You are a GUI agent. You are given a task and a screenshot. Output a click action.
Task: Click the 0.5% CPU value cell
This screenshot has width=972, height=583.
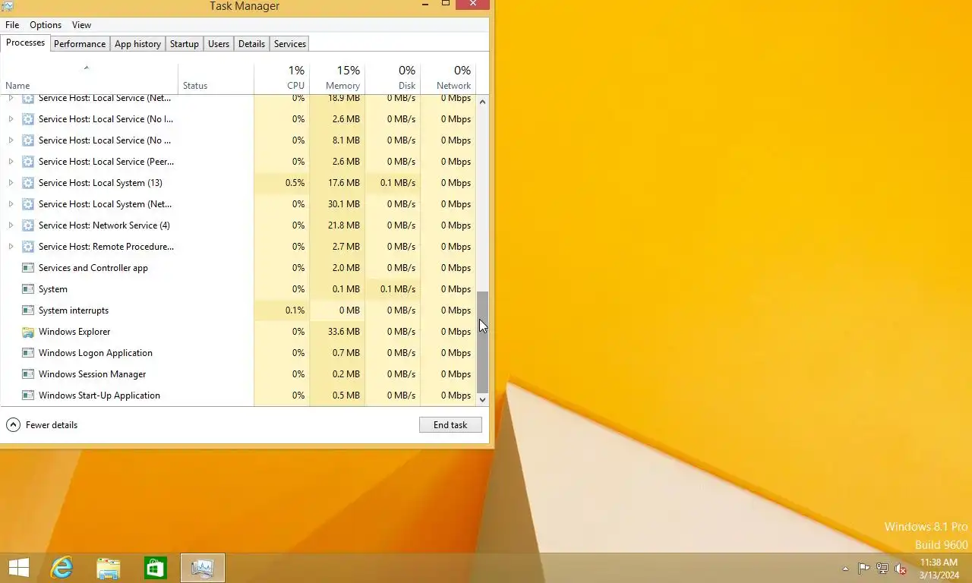point(282,183)
